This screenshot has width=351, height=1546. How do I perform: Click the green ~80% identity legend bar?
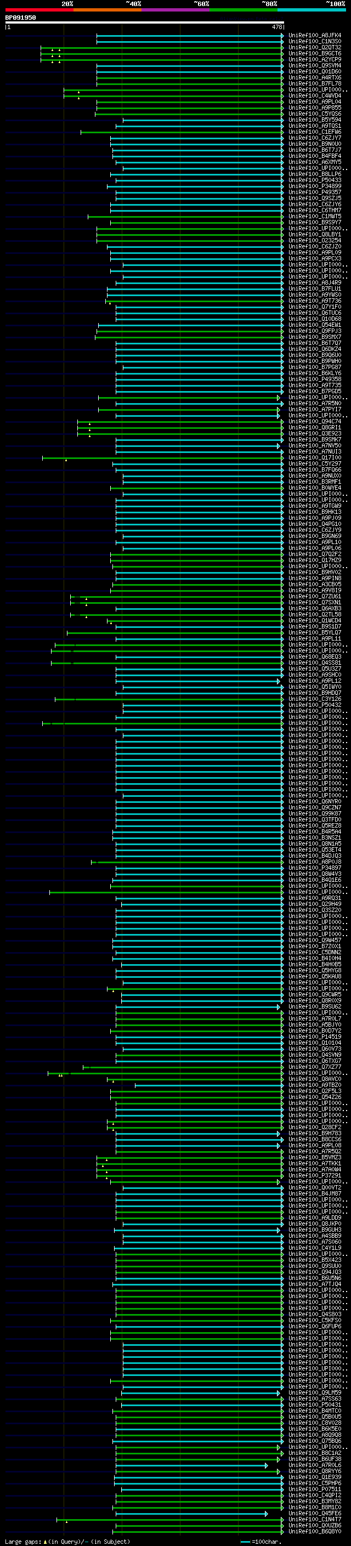pos(244,10)
